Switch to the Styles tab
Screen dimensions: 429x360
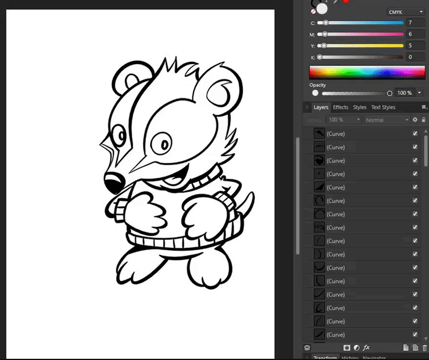(x=359, y=107)
